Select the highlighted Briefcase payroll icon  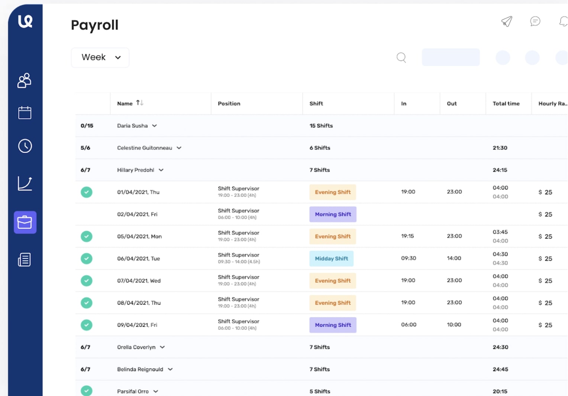tap(25, 222)
